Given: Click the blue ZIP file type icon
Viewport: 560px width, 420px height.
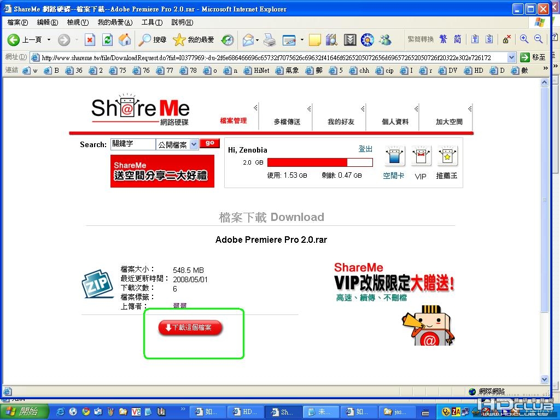Looking at the screenshot, I should click(96, 284).
